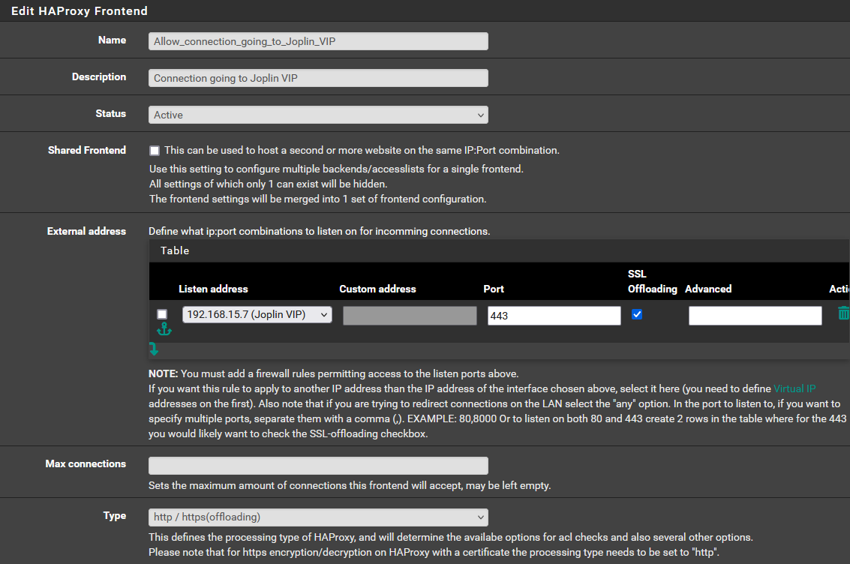Click the Port column header

(494, 289)
